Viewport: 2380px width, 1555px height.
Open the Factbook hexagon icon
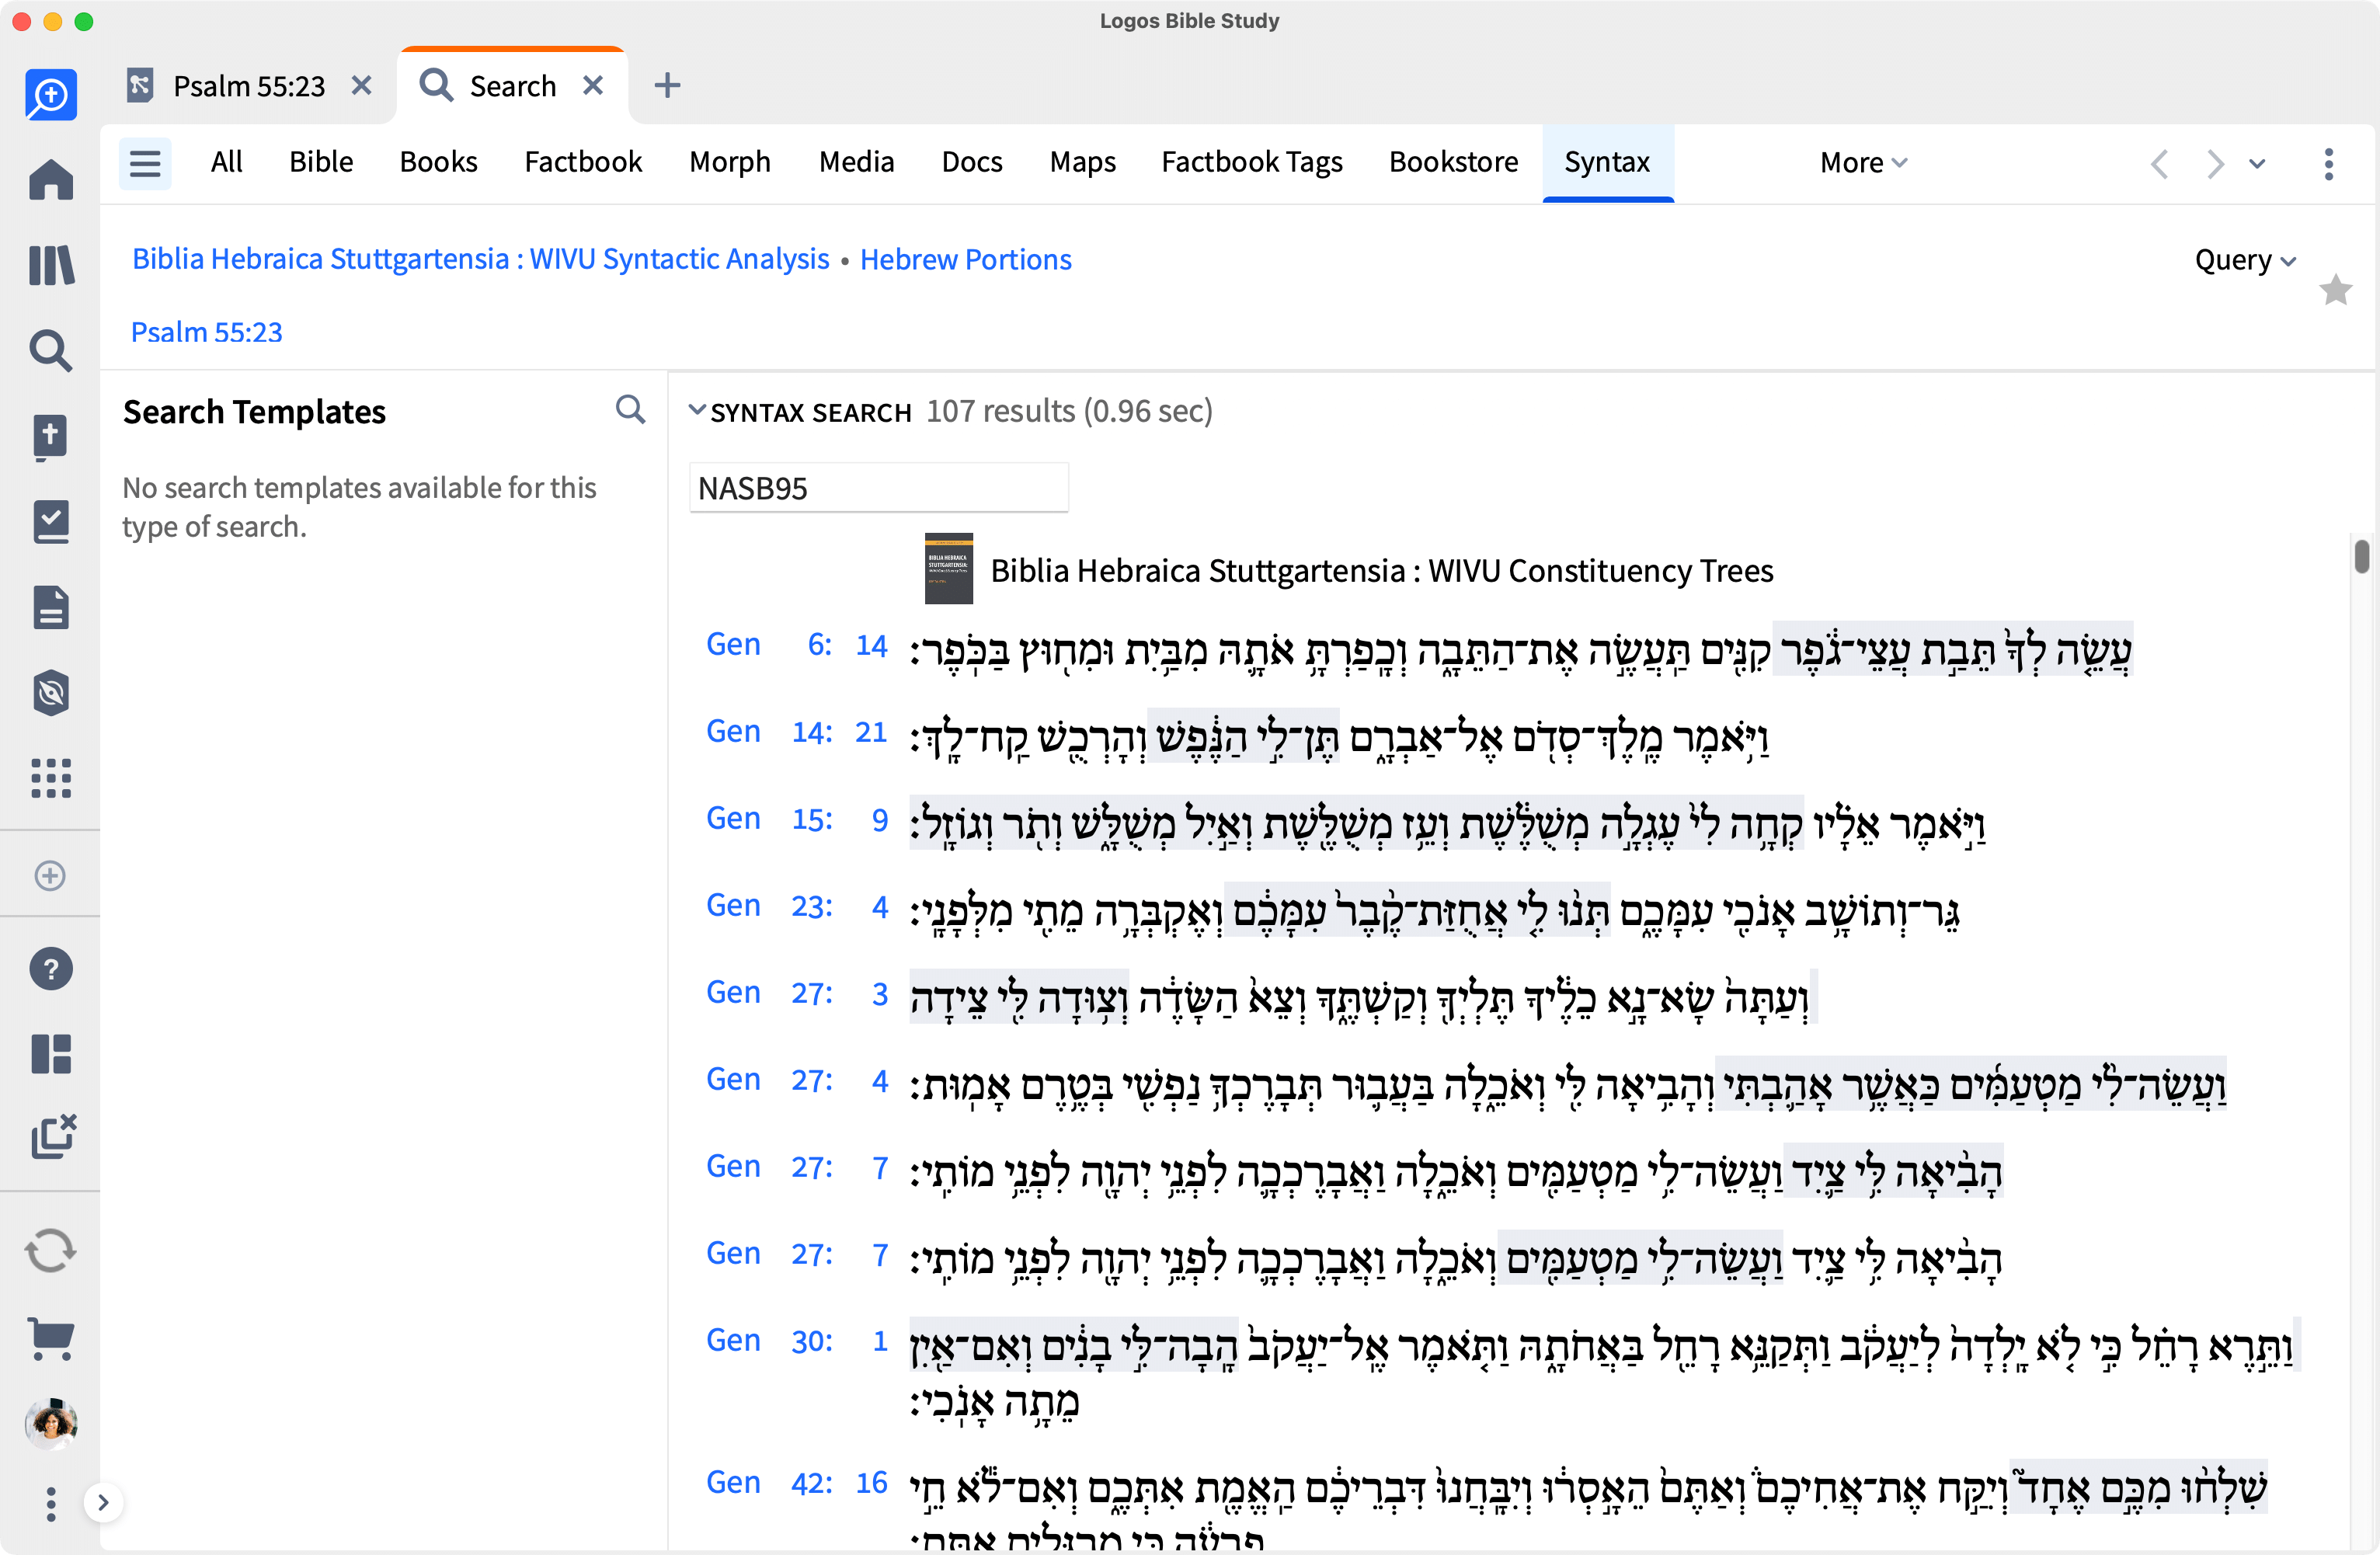coord(51,692)
